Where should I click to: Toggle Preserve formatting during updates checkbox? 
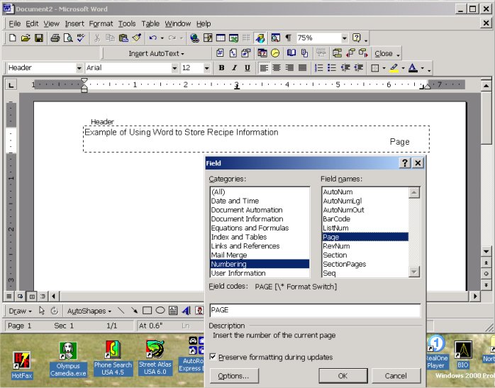pyautogui.click(x=214, y=357)
